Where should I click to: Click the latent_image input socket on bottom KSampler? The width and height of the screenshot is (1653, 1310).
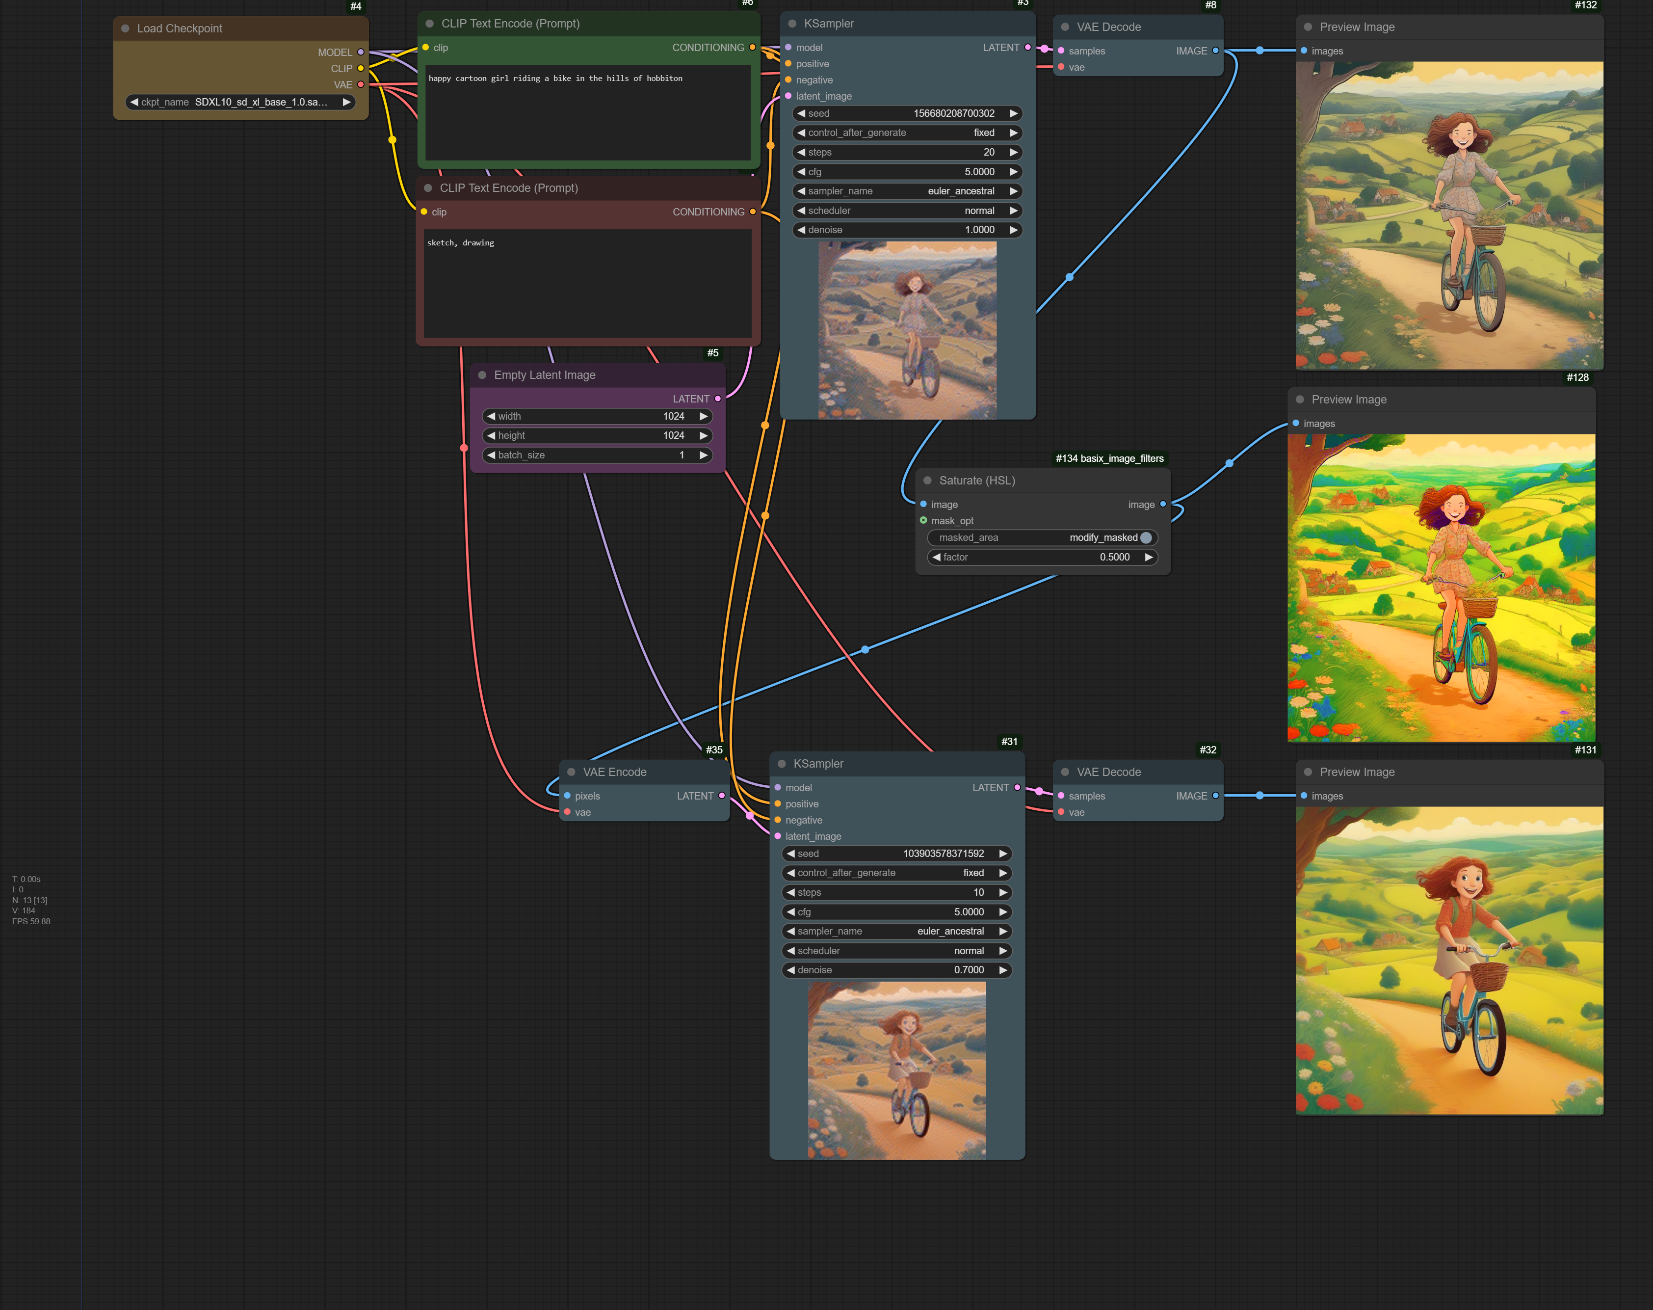click(x=778, y=836)
